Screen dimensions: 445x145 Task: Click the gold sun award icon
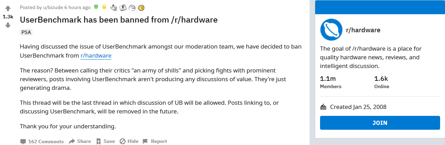point(141,7)
